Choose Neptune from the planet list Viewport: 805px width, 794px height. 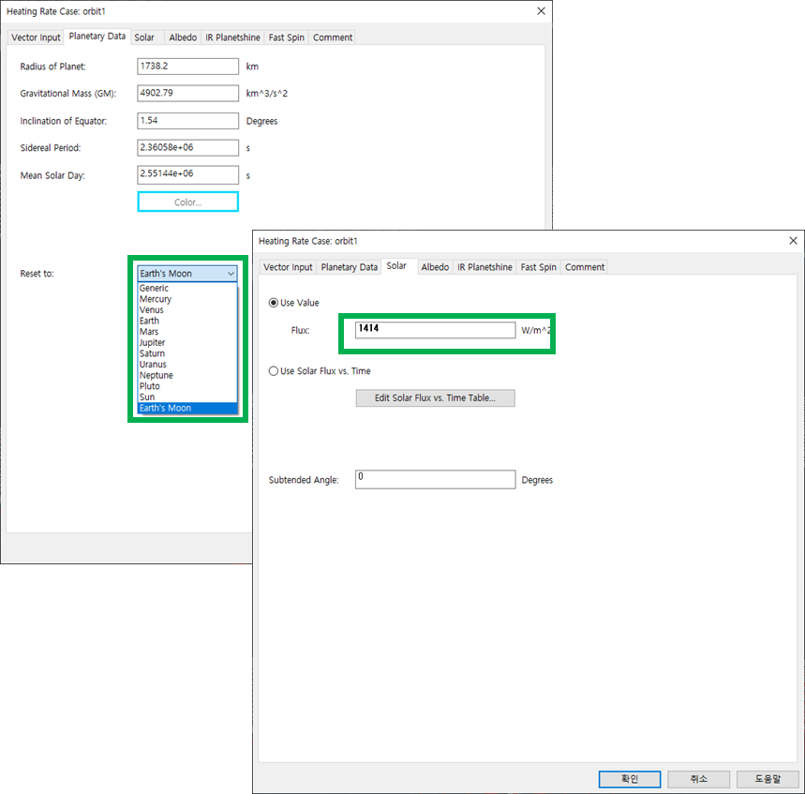[187, 375]
